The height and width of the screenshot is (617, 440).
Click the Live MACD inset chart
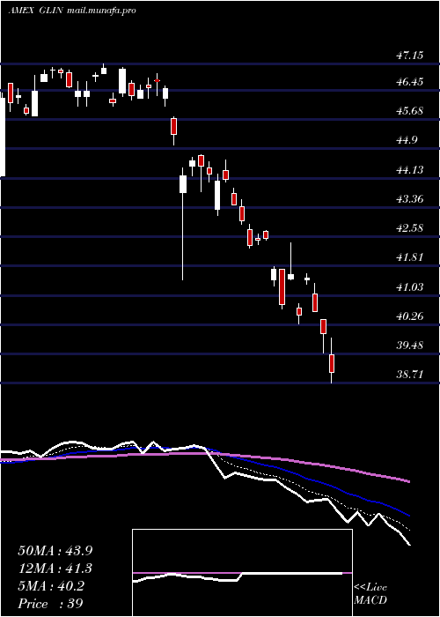(x=242, y=573)
